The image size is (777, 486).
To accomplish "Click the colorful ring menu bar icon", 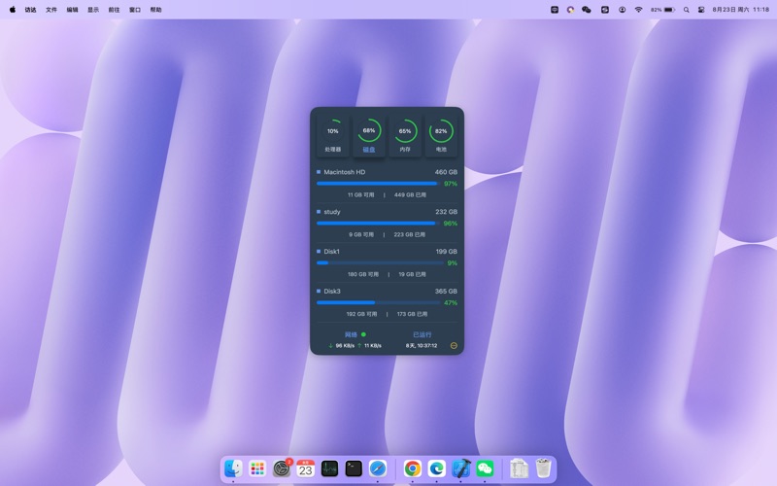I will tap(570, 10).
